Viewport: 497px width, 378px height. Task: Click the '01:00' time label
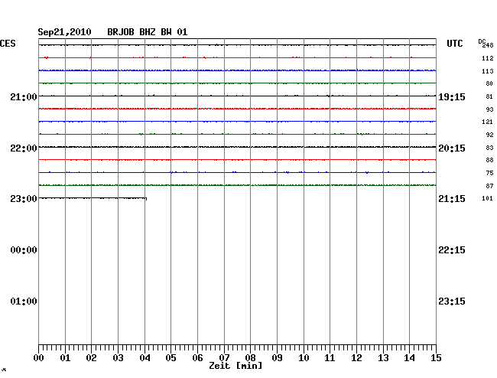[24, 301]
